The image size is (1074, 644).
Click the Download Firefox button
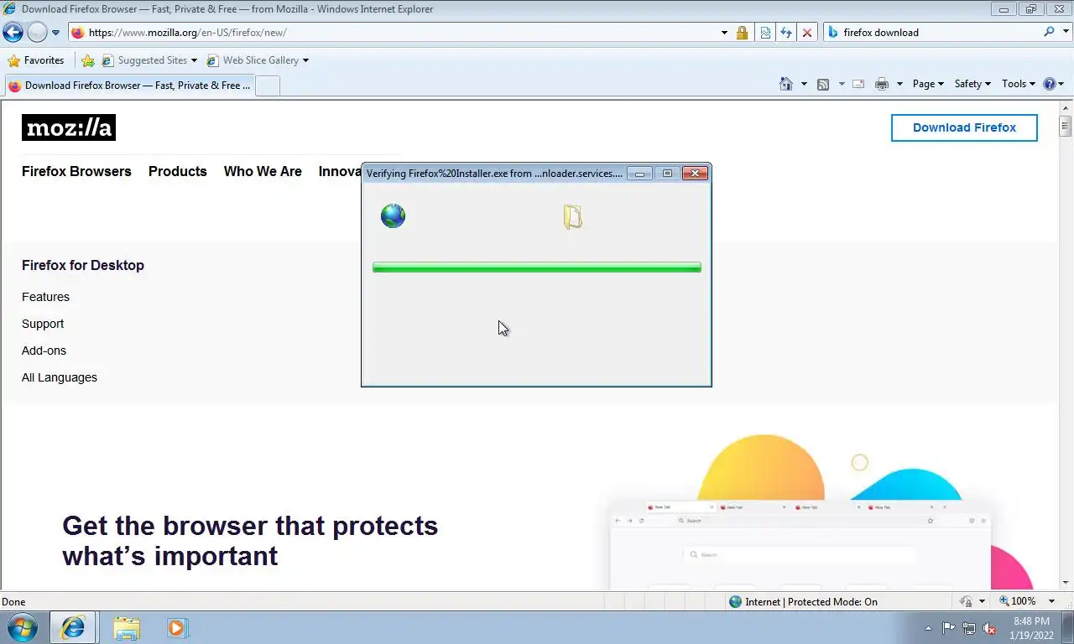(x=964, y=127)
